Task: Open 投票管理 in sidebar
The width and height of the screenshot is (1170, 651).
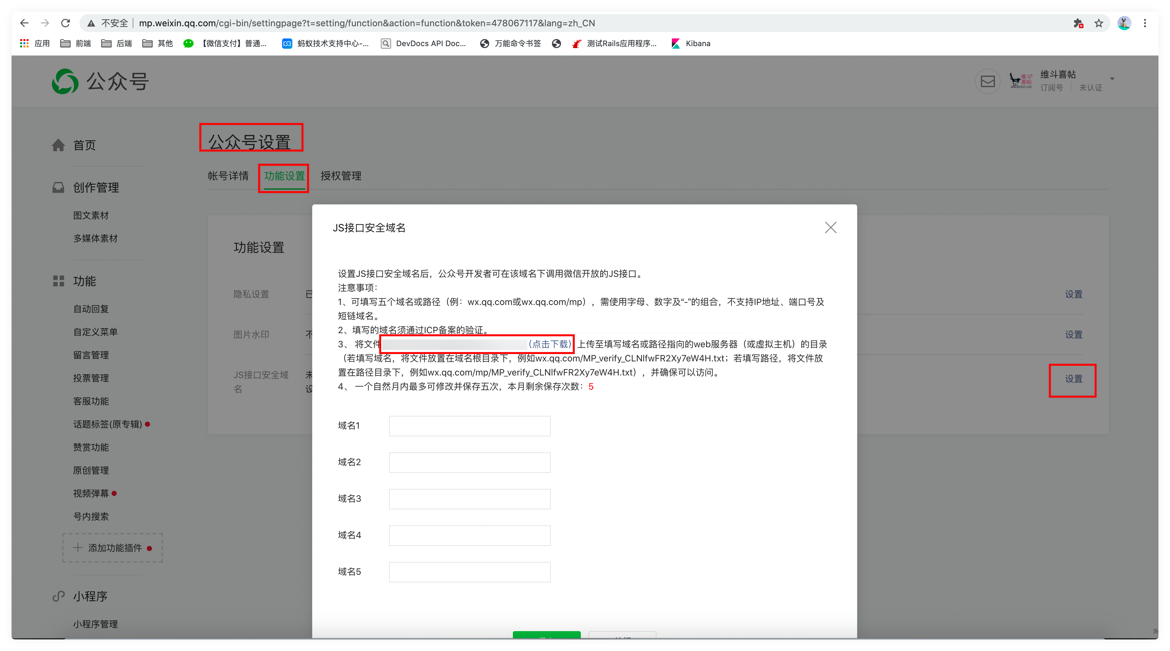Action: point(91,378)
